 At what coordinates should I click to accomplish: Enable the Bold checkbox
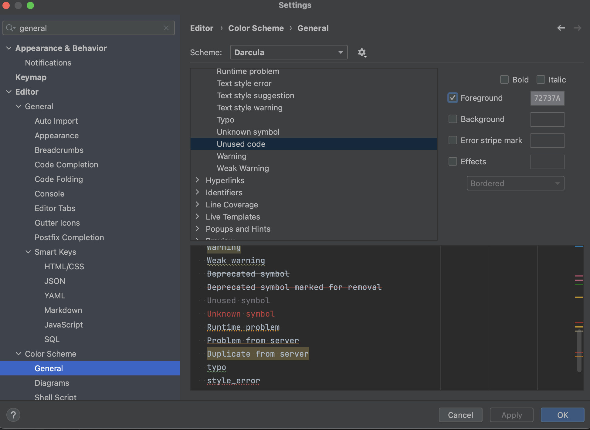click(x=504, y=79)
